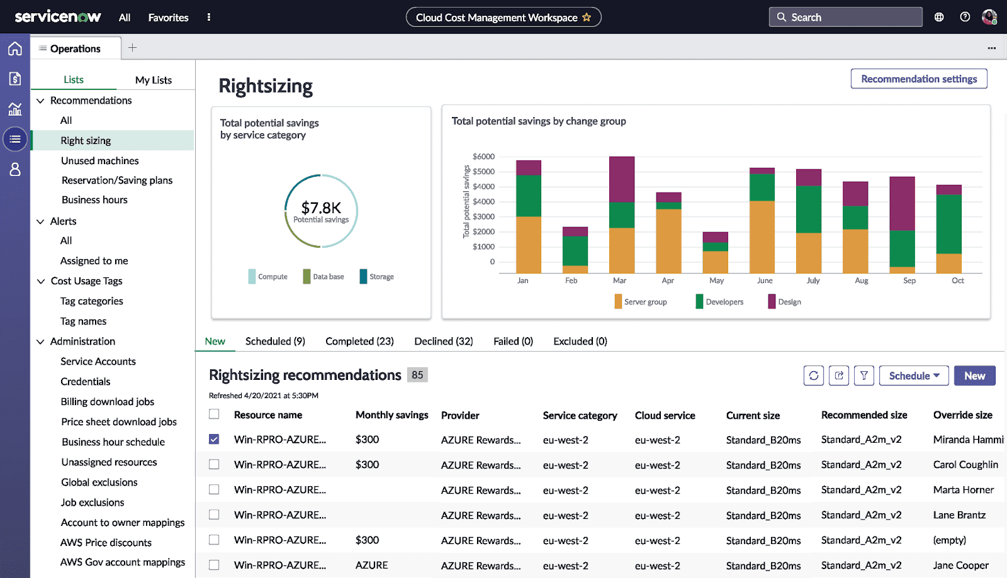Viewport: 1007px width, 578px height.
Task: Select the Home icon in the sidebar
Action: [14, 48]
